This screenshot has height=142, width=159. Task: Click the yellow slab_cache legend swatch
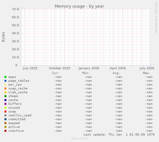click(5, 92)
